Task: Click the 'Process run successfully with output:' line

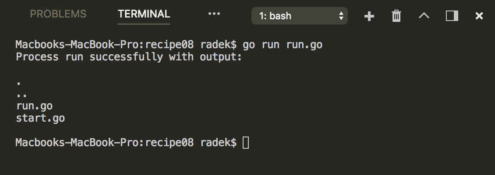Action: (129, 57)
